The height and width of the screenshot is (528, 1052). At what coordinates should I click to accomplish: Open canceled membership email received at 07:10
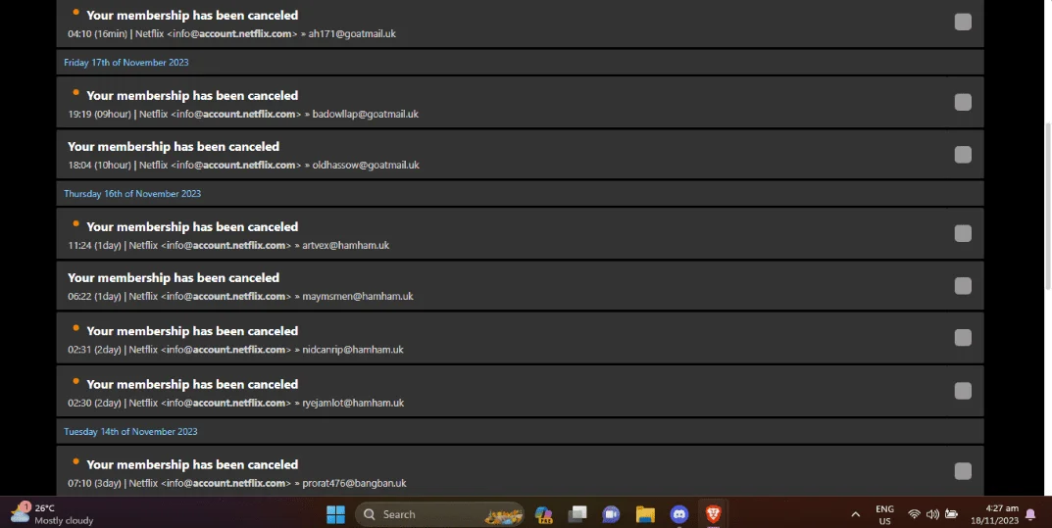coord(520,471)
